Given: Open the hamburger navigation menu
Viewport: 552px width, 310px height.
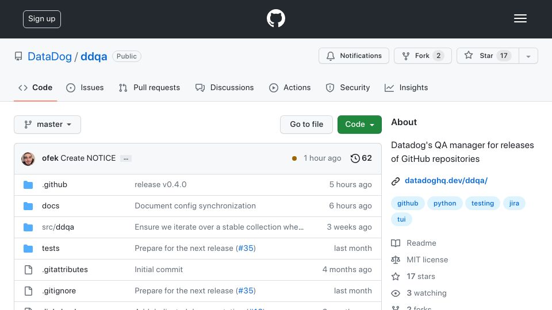Looking at the screenshot, I should pos(520,18).
